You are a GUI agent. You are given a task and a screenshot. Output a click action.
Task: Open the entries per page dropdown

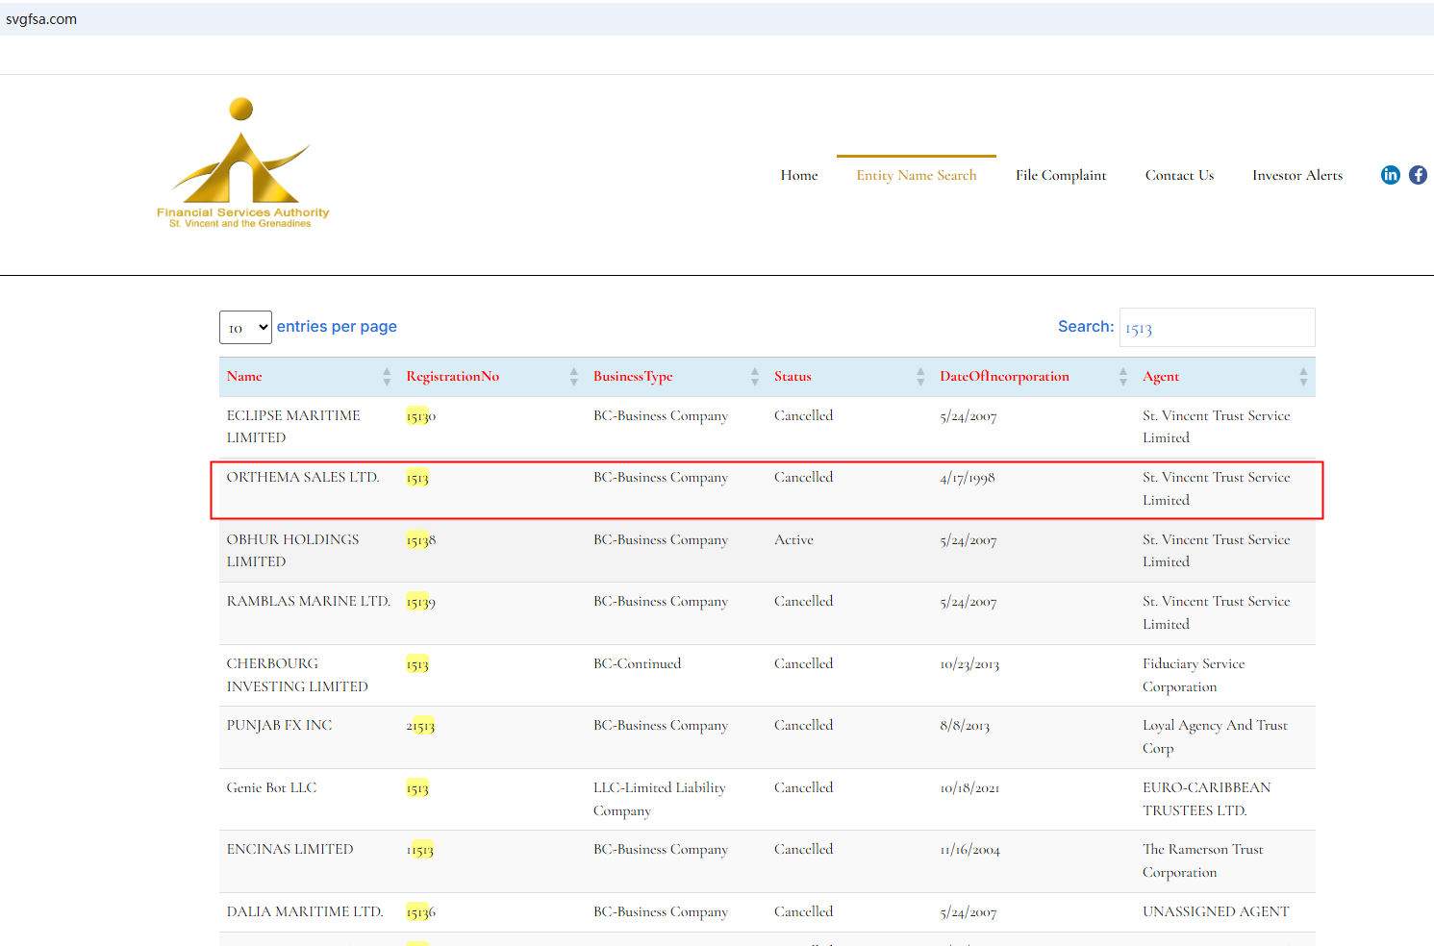(x=245, y=328)
